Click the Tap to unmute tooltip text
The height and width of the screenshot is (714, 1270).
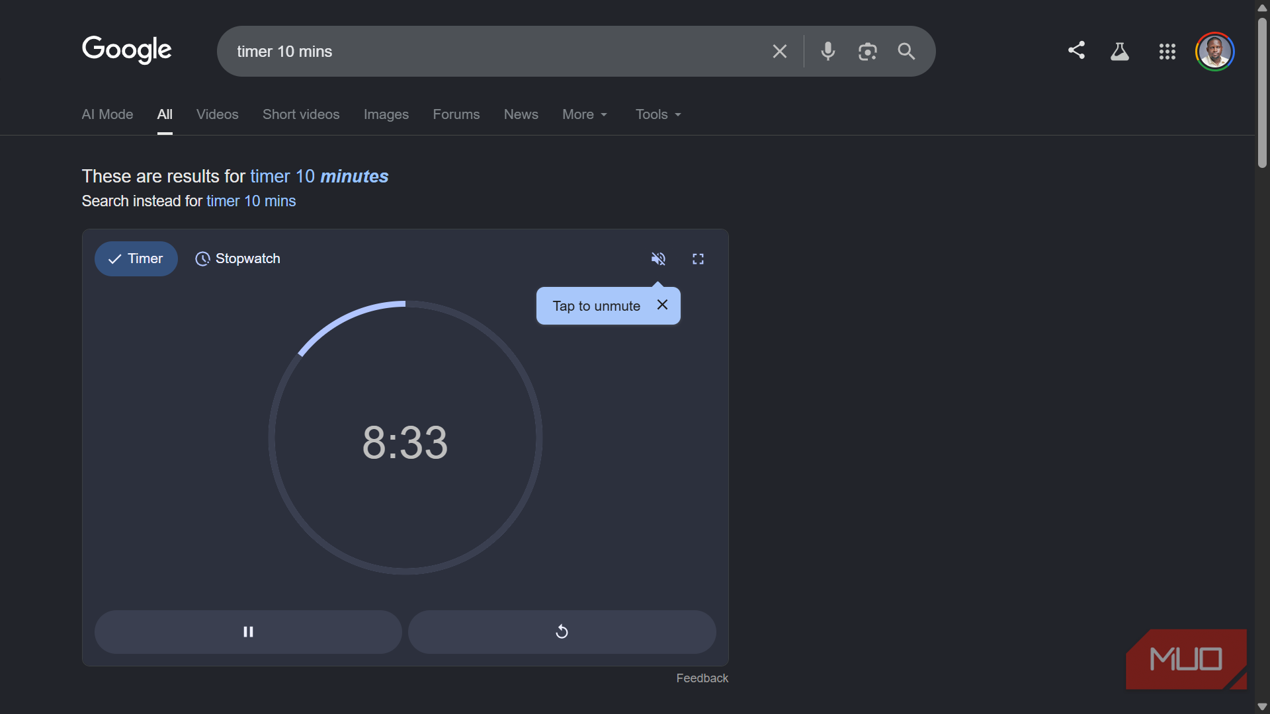[x=597, y=306]
